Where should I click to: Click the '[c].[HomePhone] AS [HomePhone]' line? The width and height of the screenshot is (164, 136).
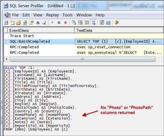[x=38, y=115]
